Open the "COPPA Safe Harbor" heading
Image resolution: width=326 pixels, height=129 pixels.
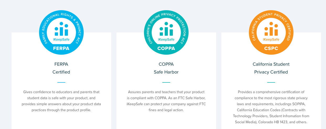(x=166, y=68)
